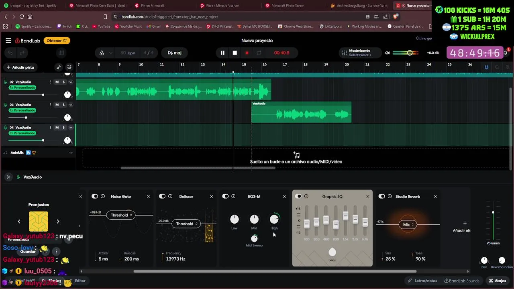Toggle the metronome icon
This screenshot has height=289, width=514.
click(102, 53)
